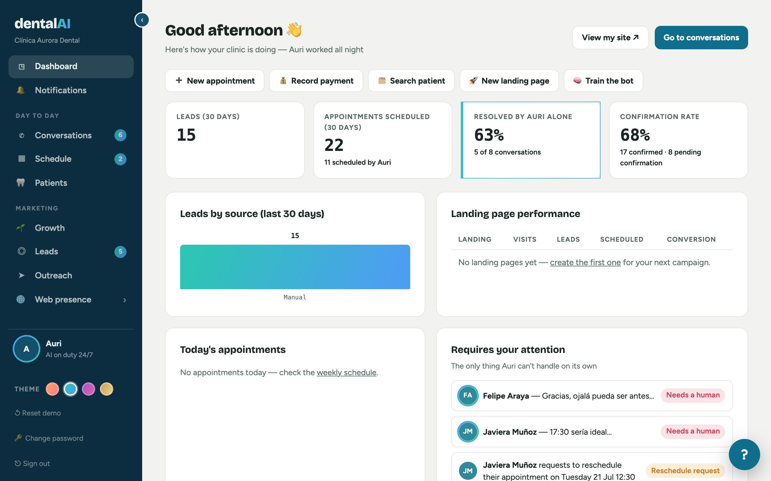Open Patients in the sidebar
The height and width of the screenshot is (481, 771).
[71, 183]
